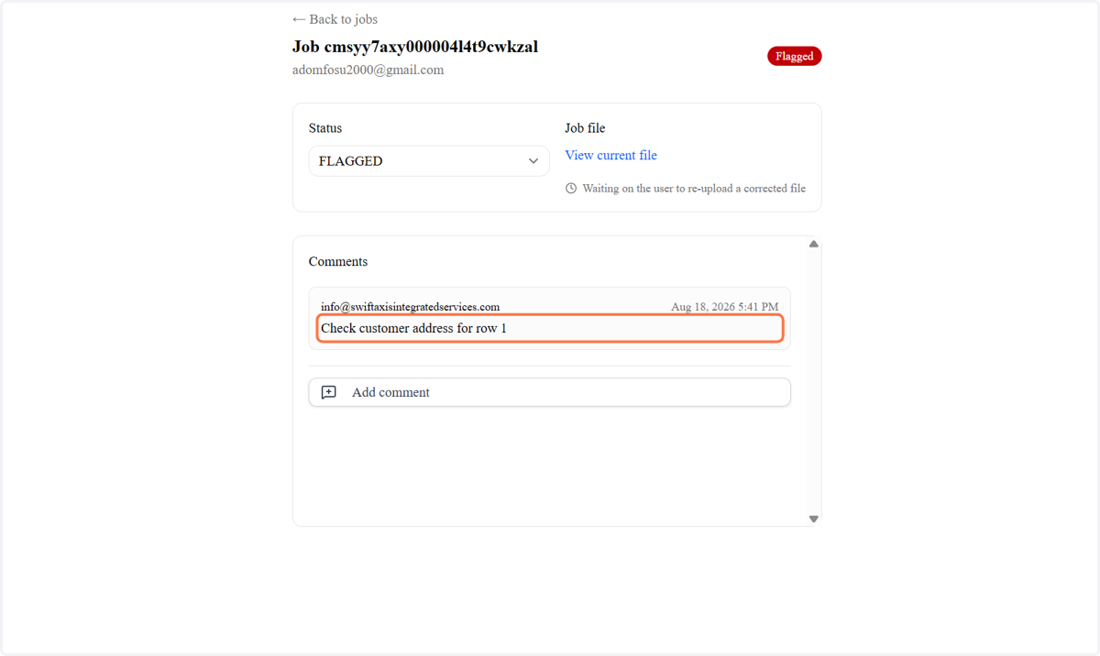Click the email adomfosu2000@gmail.com
Image resolution: width=1100 pixels, height=656 pixels.
368,71
